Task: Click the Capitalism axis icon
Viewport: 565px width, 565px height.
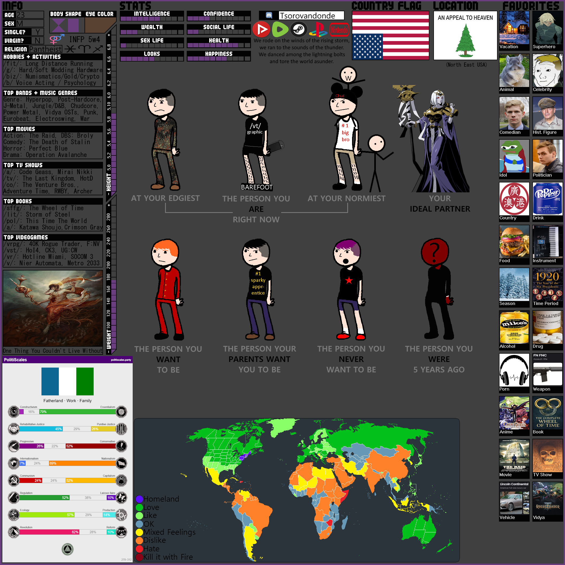Action: click(121, 480)
